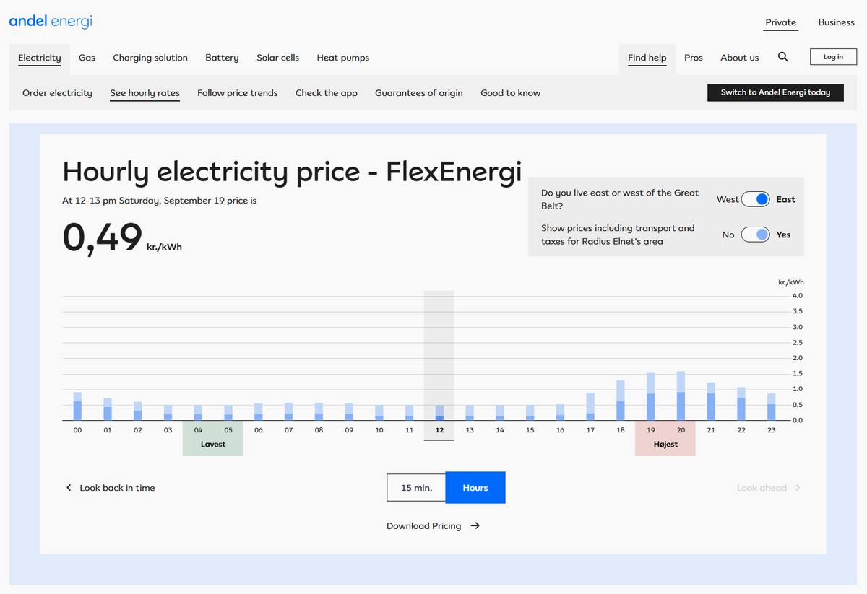Click the Højest highest-price label
This screenshot has width=867, height=594.
[666, 444]
